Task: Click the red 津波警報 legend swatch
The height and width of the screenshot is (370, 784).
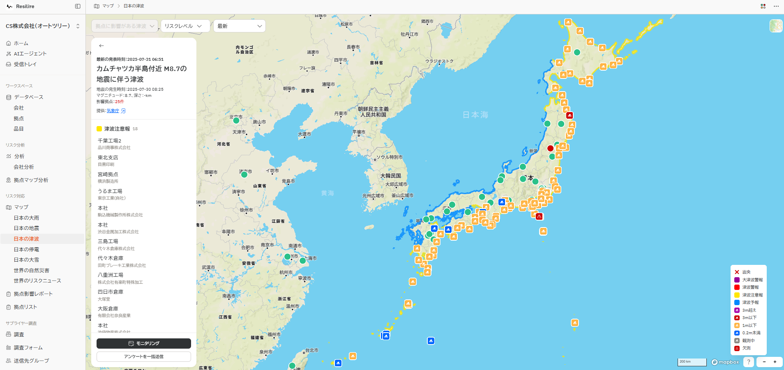Action: point(737,287)
